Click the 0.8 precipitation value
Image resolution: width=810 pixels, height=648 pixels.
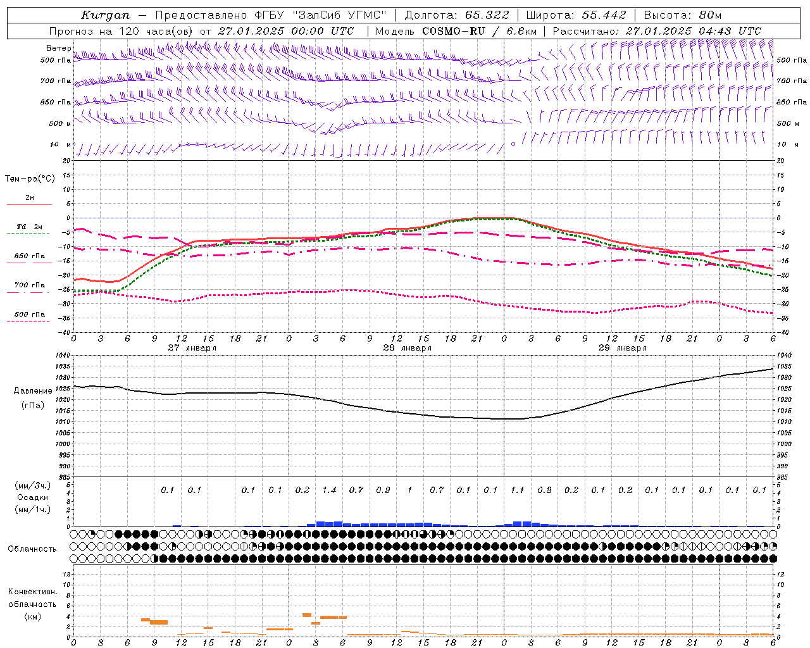pyautogui.click(x=544, y=490)
